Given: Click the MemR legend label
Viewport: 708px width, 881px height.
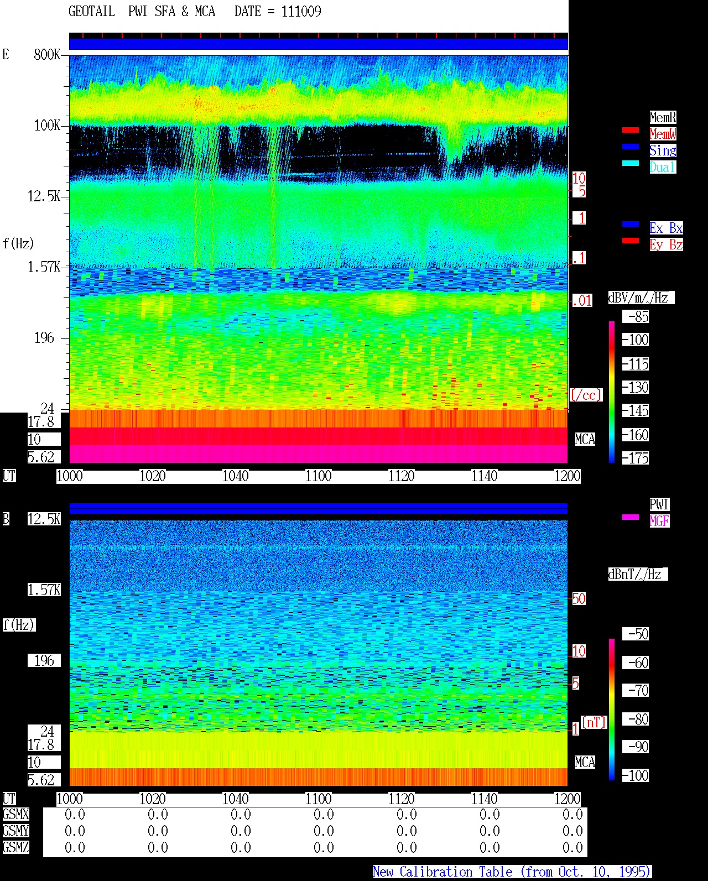Looking at the screenshot, I should (663, 117).
